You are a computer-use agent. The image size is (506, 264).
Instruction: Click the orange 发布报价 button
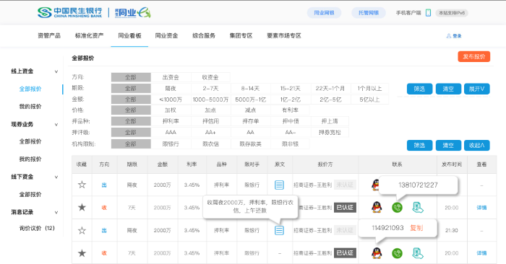pyautogui.click(x=473, y=57)
